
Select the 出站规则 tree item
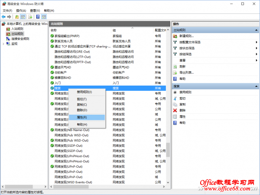17,34
